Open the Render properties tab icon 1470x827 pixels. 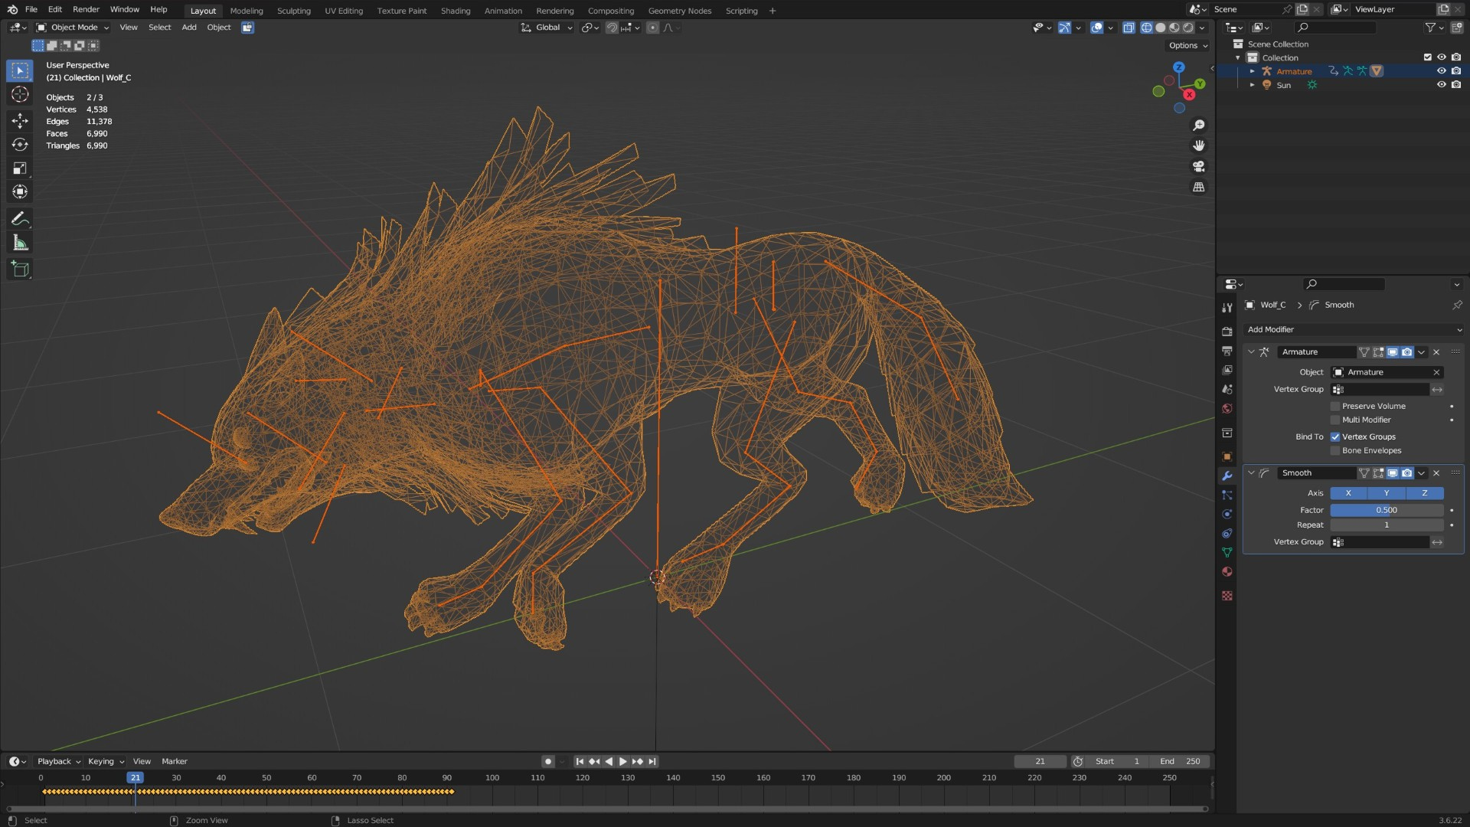point(1227,332)
